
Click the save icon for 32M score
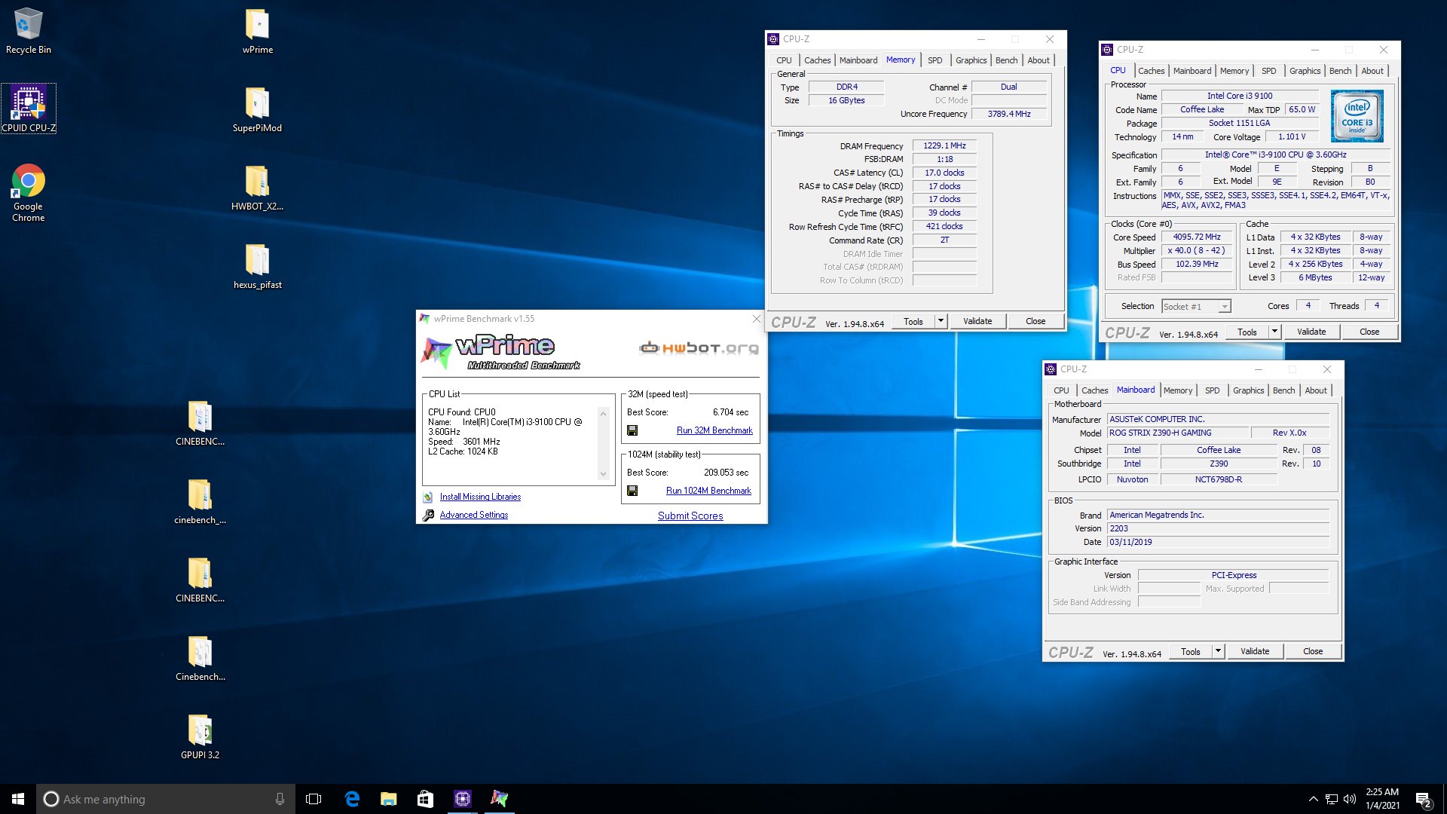pyautogui.click(x=632, y=430)
